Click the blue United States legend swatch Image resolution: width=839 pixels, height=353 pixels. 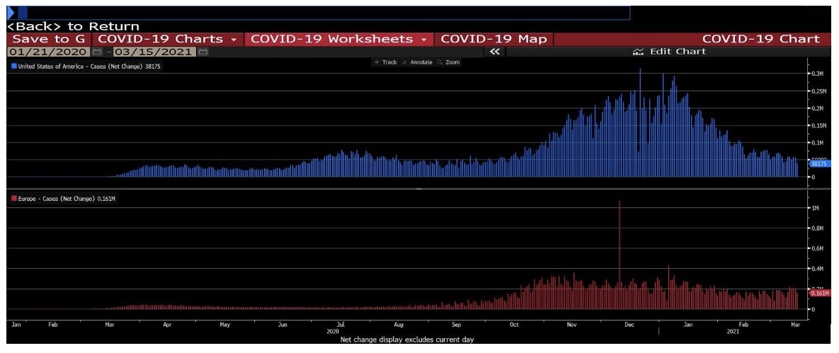tap(13, 66)
